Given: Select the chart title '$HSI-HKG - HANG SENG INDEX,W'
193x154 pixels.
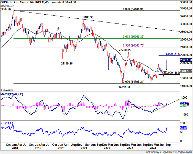Looking at the screenshot, I should (24, 2).
